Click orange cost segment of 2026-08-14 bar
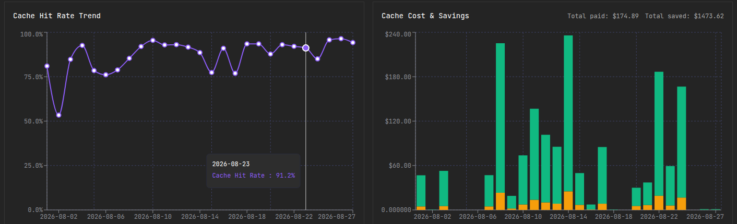This screenshot has height=224, width=737. 568,201
